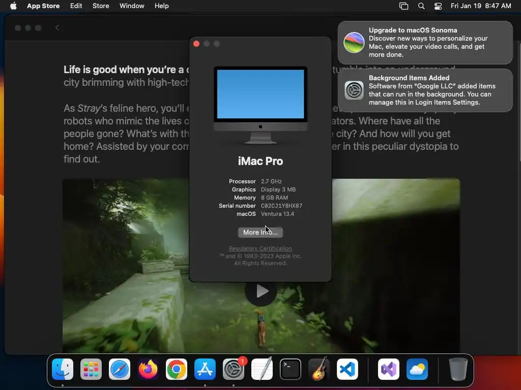Play the Stray game trailer video
The height and width of the screenshot is (390, 521).
coord(261,291)
